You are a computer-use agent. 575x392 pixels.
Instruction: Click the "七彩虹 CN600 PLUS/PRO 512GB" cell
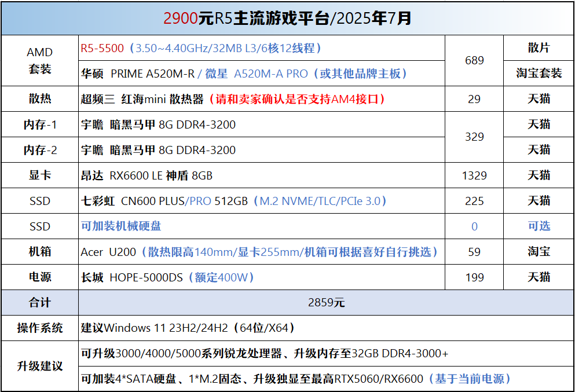(x=262, y=201)
